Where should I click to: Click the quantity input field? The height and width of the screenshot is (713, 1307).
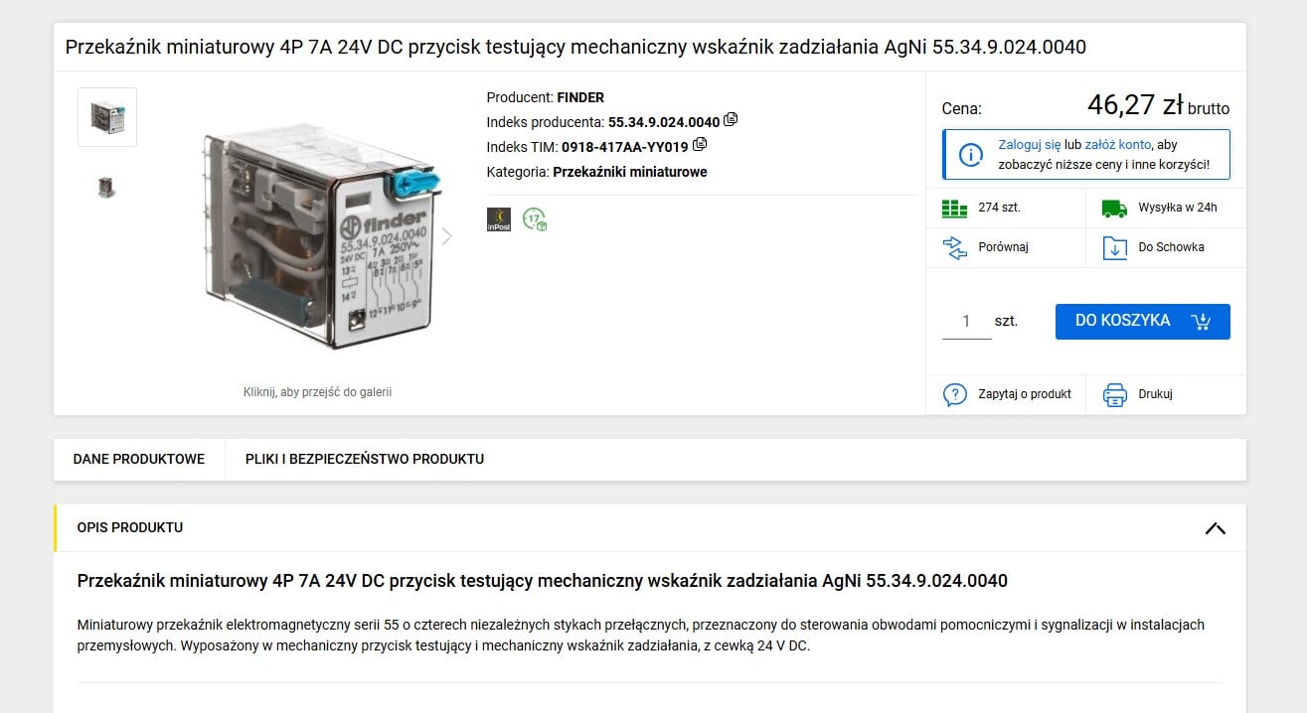[x=966, y=321]
